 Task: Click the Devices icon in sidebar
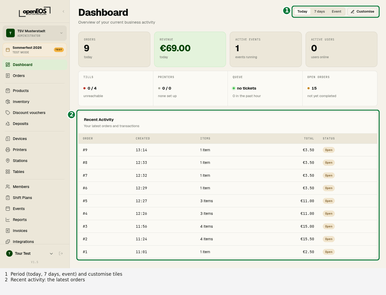[x=8, y=139]
